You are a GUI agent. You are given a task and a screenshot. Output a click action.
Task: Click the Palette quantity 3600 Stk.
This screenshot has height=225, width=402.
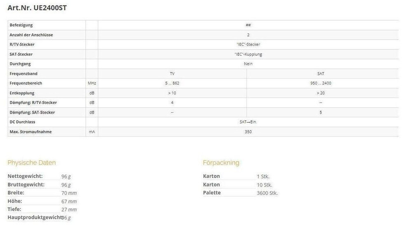pyautogui.click(x=267, y=193)
